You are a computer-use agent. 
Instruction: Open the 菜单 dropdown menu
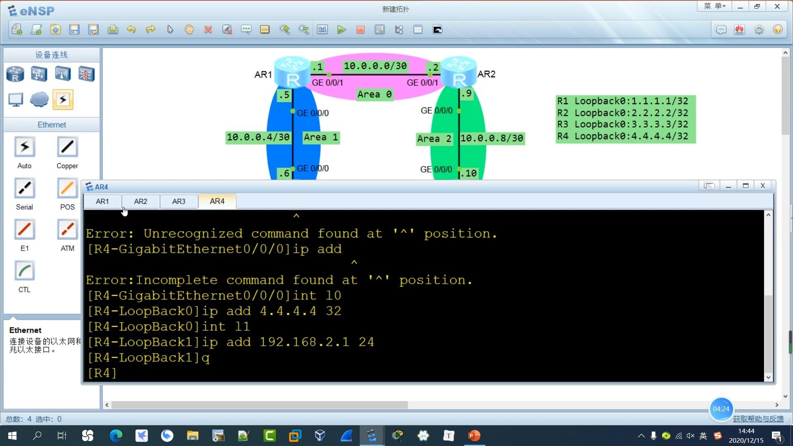coord(715,6)
